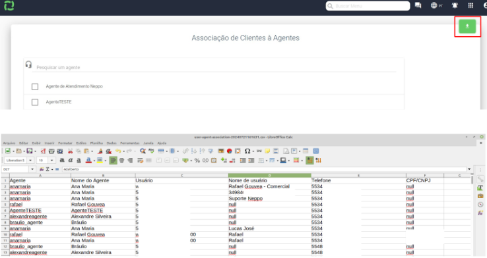The image size is (487, 258).
Task: Toggle Bold formatting
Action: pyautogui.click(x=62, y=160)
